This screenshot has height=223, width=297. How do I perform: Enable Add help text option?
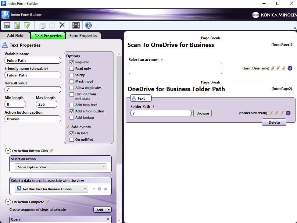[x=72, y=105]
